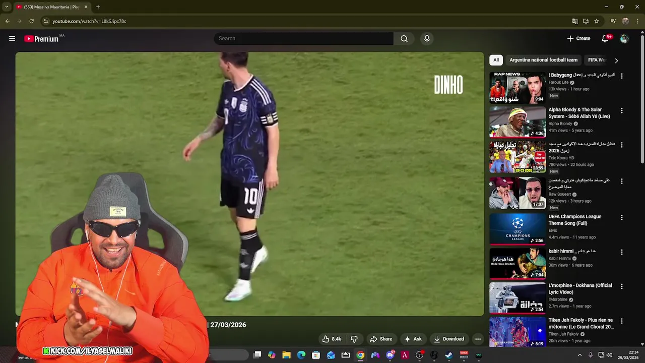Viewport: 645px width, 363px height.
Task: Open Chrome media controls icon
Action: [x=613, y=21]
